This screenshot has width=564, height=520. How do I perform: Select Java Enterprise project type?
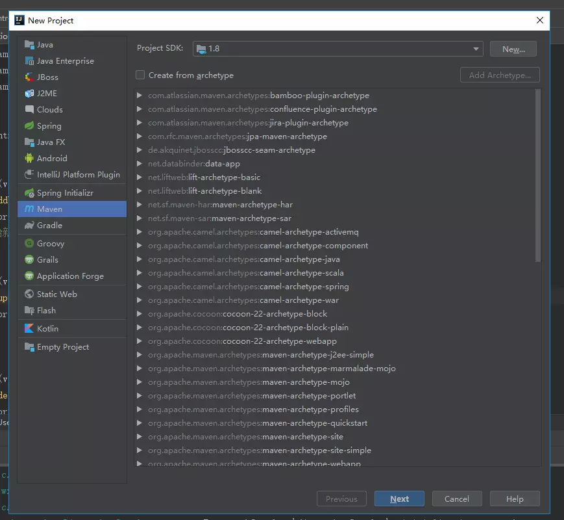(72, 61)
